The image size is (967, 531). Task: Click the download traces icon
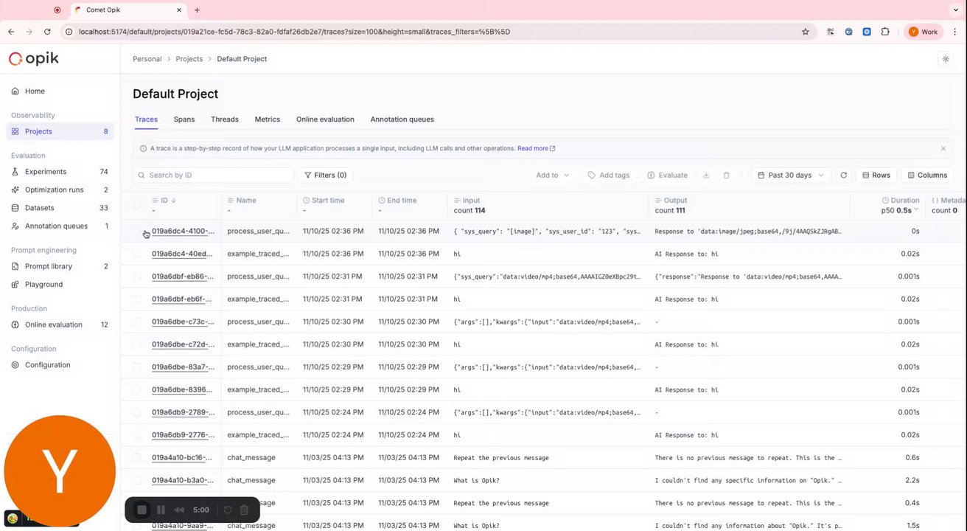706,176
